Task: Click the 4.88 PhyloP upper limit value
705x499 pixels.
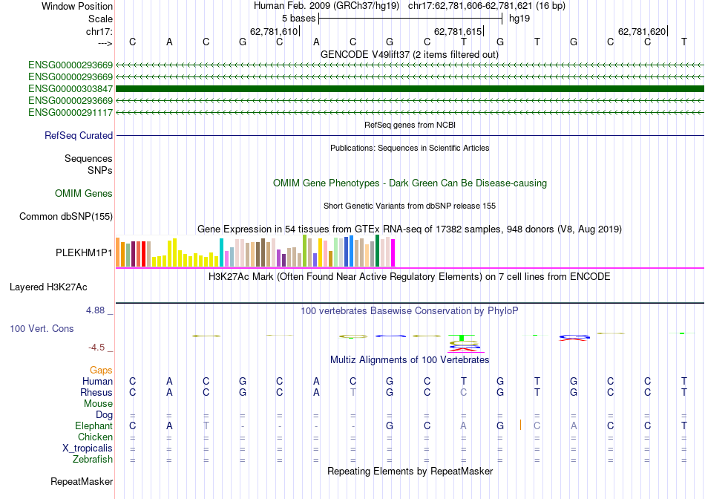Action: pos(95,310)
